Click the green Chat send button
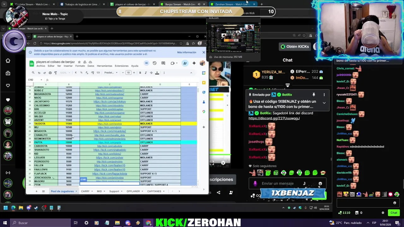This screenshot has width=404, height=227. coord(394,213)
